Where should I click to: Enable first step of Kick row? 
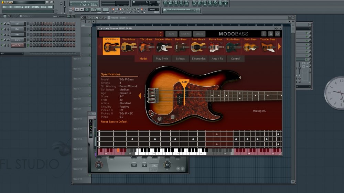31,24
